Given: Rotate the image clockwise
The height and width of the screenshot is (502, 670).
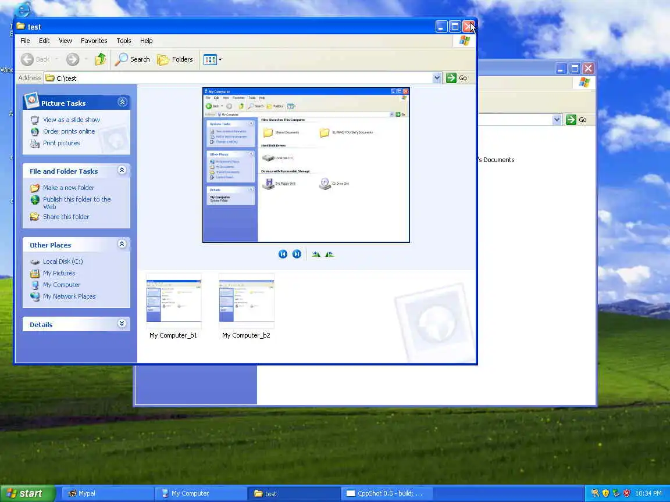Looking at the screenshot, I should [x=316, y=254].
